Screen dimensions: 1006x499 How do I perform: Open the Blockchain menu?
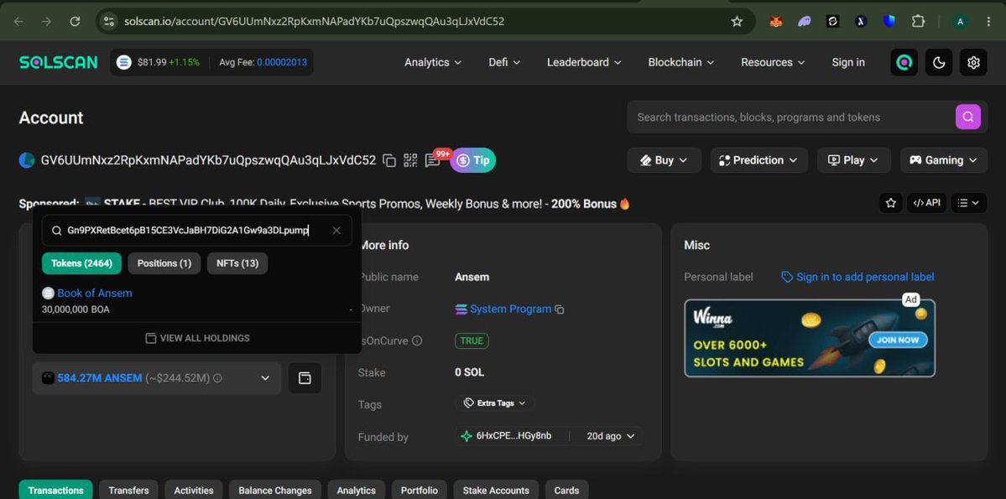[x=680, y=62]
